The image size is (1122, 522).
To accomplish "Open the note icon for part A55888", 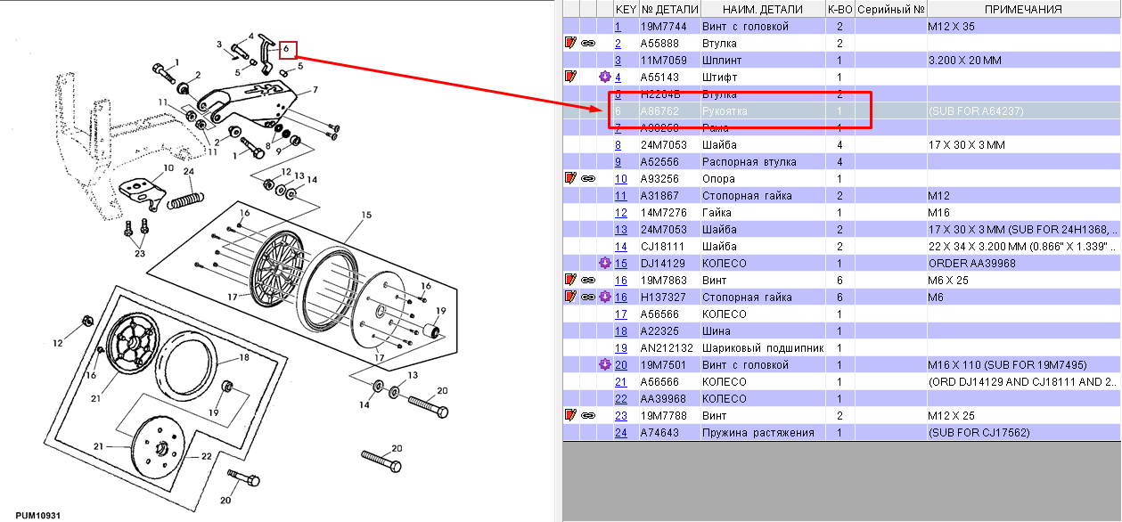I will click(x=570, y=43).
